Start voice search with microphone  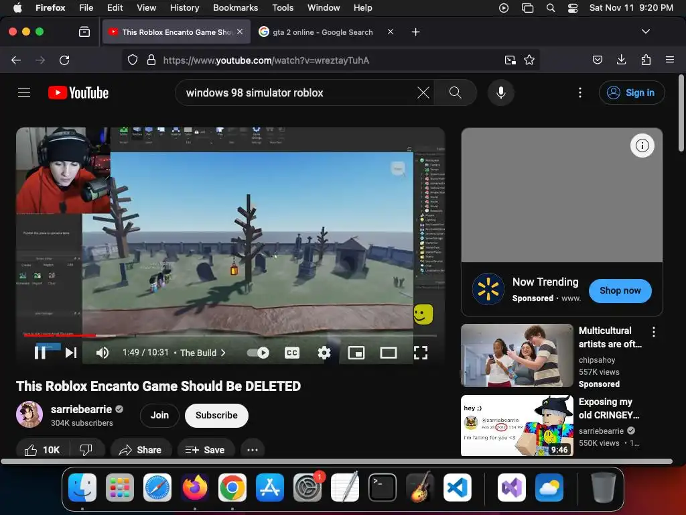coord(501,93)
